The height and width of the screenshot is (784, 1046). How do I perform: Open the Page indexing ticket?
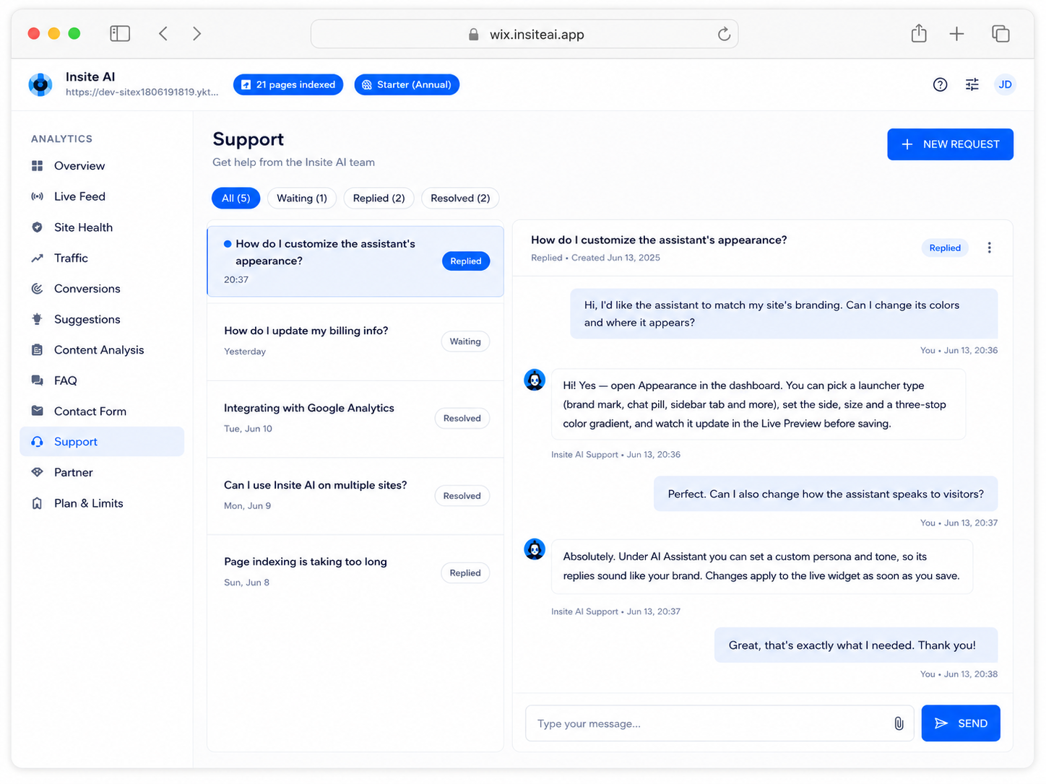[x=355, y=572]
